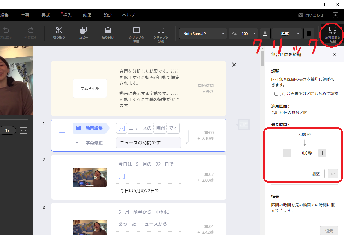Screen dimensions: 344x235
Task: Click the video thumbnail of clip 2
Action: (x=90, y=177)
